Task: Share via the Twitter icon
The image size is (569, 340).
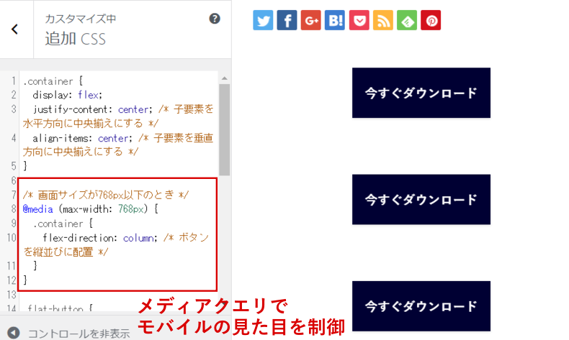Action: pyautogui.click(x=263, y=20)
